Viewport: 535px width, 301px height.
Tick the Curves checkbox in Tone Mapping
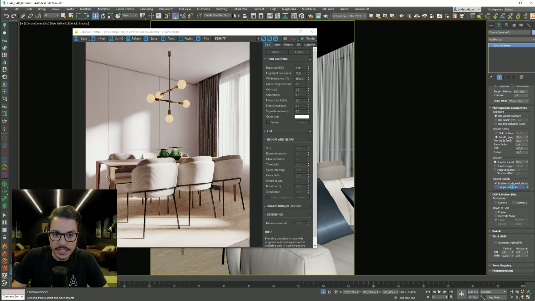click(268, 122)
